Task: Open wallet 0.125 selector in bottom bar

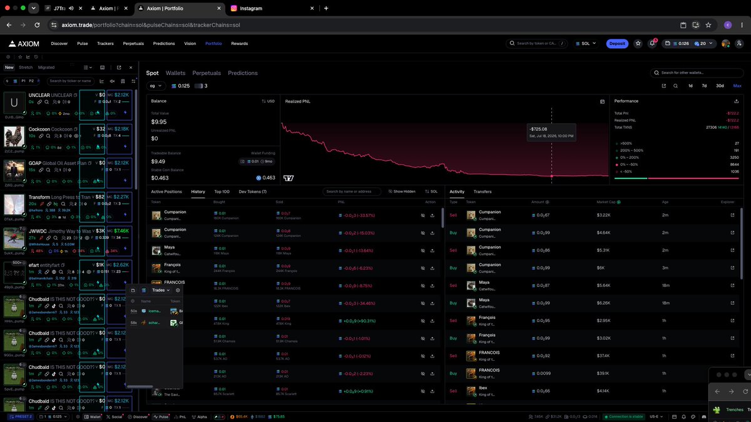Action: click(x=53, y=416)
